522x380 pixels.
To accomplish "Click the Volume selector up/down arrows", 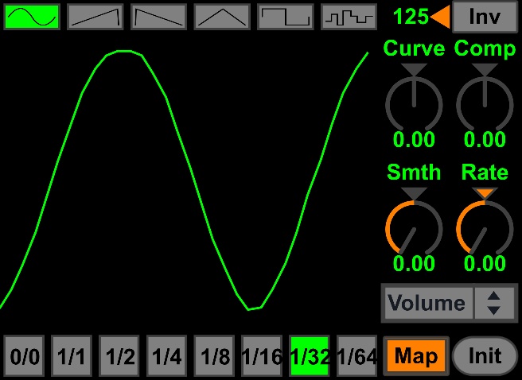I will click(x=494, y=303).
